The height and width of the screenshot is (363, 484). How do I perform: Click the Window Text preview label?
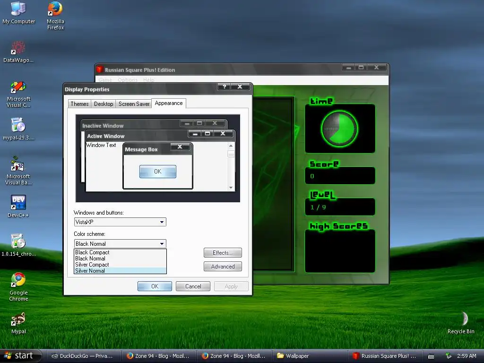coord(101,145)
